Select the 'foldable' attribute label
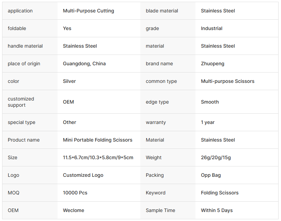Screen dimensions: 281x221 coord(17,28)
